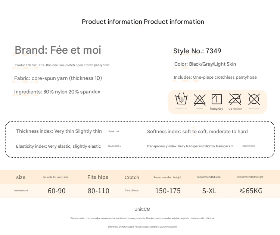The width and height of the screenshot is (280, 235).
Task: Click the do not bleach triangle icon
Action: coord(200,100)
